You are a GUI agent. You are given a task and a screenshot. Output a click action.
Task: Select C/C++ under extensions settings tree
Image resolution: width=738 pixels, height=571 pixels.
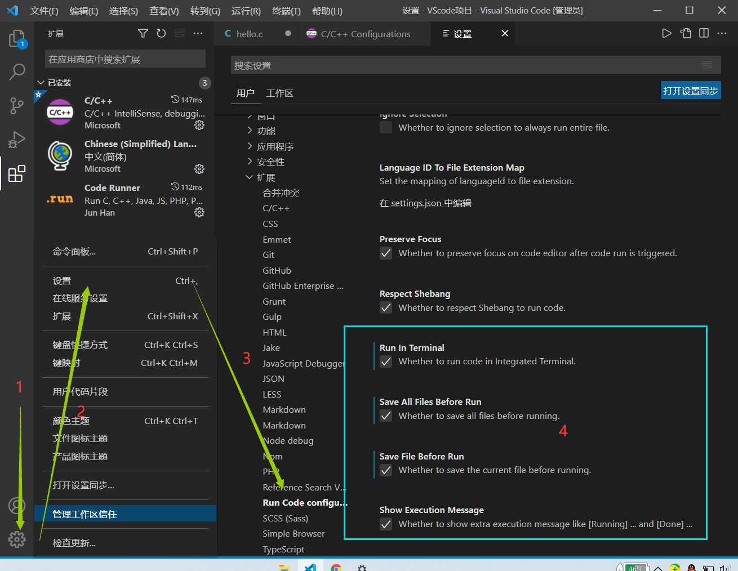point(276,208)
